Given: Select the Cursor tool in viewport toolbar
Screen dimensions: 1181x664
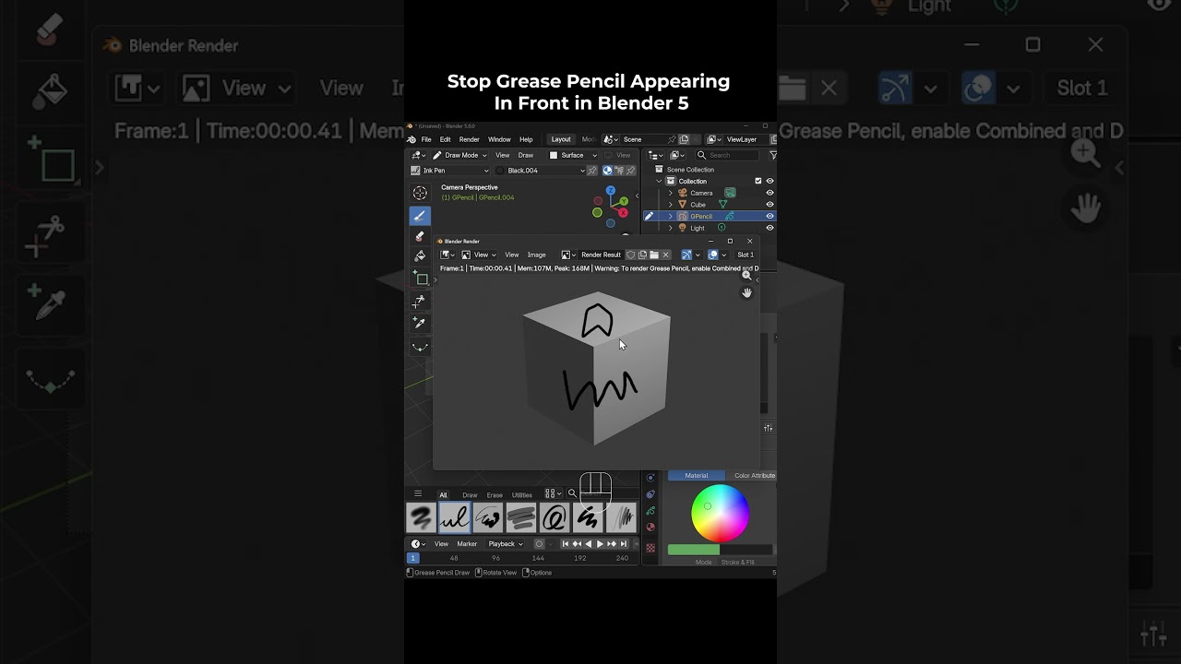Looking at the screenshot, I should pyautogui.click(x=420, y=193).
